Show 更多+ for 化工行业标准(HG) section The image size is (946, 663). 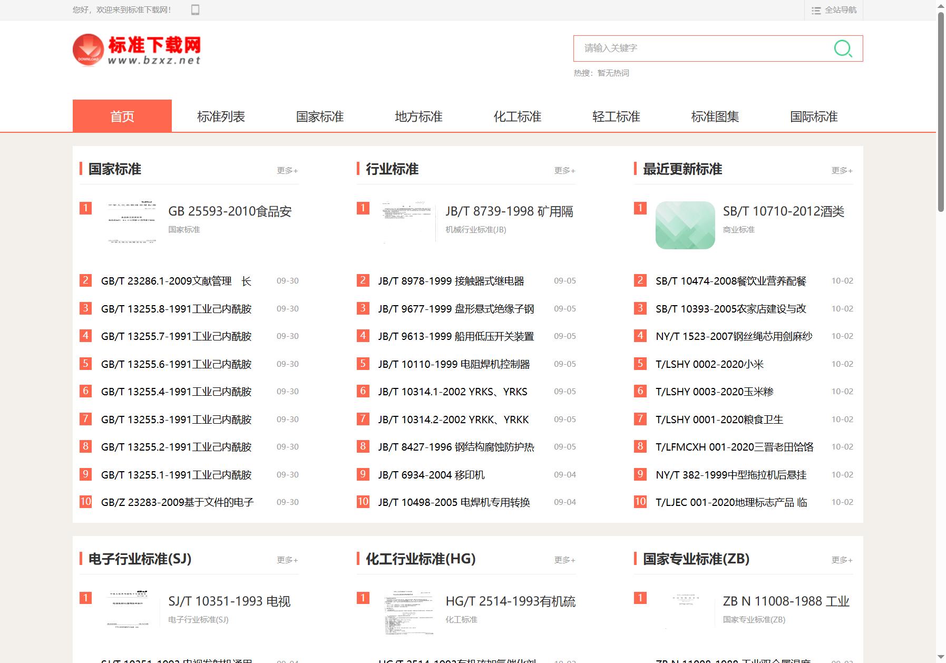[565, 560]
